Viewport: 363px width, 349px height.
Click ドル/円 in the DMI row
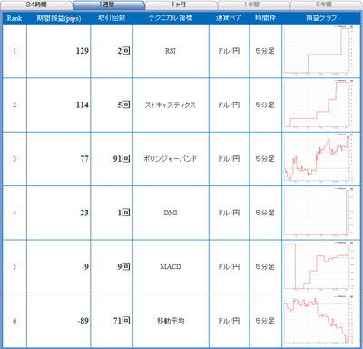click(229, 213)
